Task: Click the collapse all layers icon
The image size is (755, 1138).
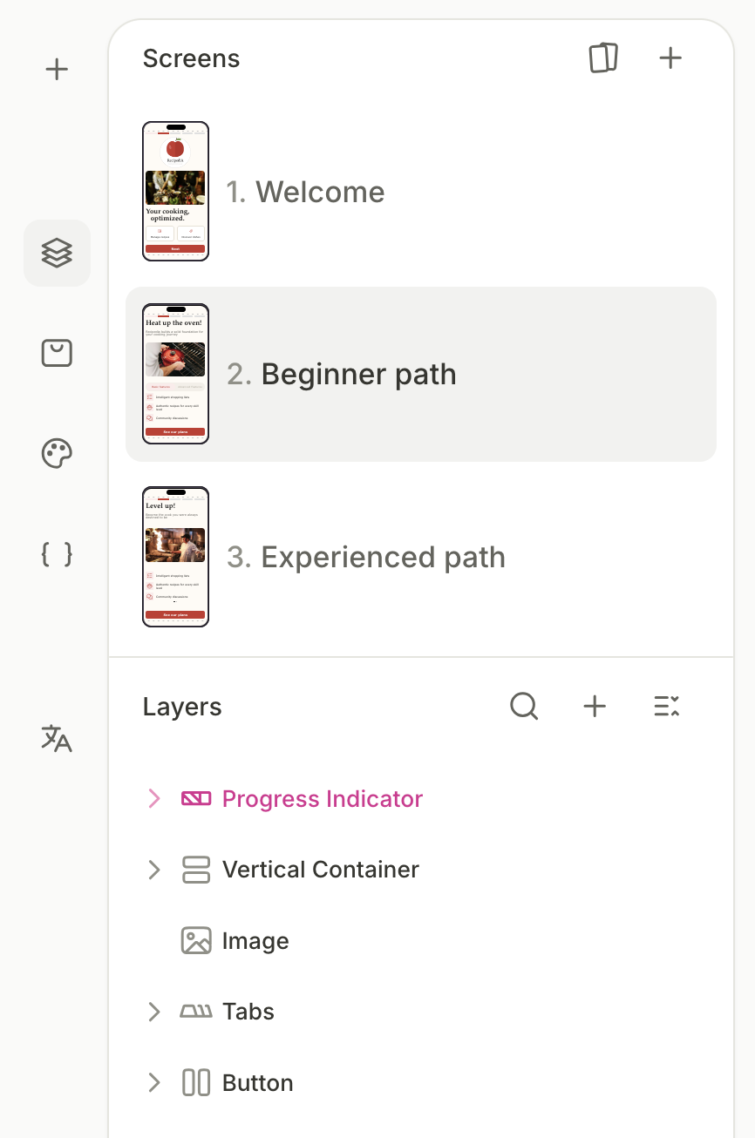Action: click(x=667, y=706)
